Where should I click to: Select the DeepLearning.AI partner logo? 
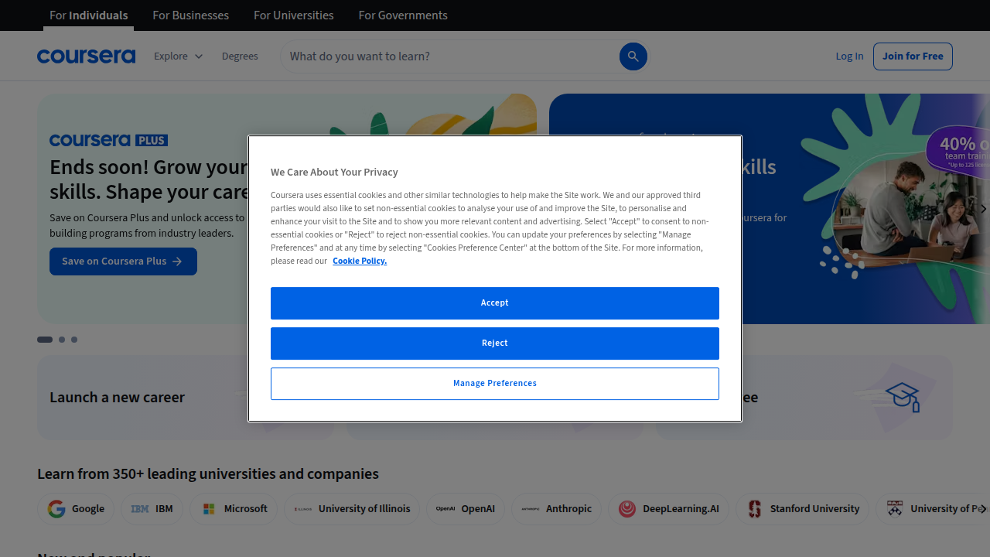coord(668,508)
